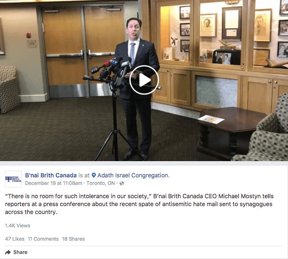Click the location pin icon
Image resolution: width=288 pixels, height=259 pixels.
coord(94,175)
